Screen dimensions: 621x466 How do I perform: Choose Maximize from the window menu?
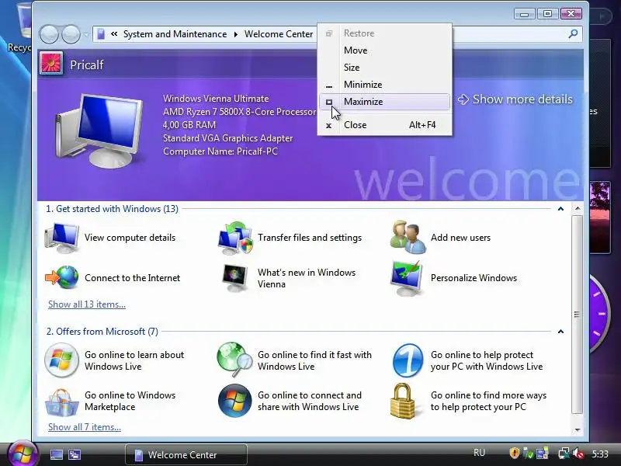(384, 102)
